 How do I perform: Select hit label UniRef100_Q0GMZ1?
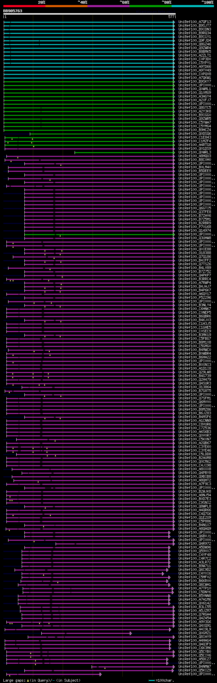(195, 633)
